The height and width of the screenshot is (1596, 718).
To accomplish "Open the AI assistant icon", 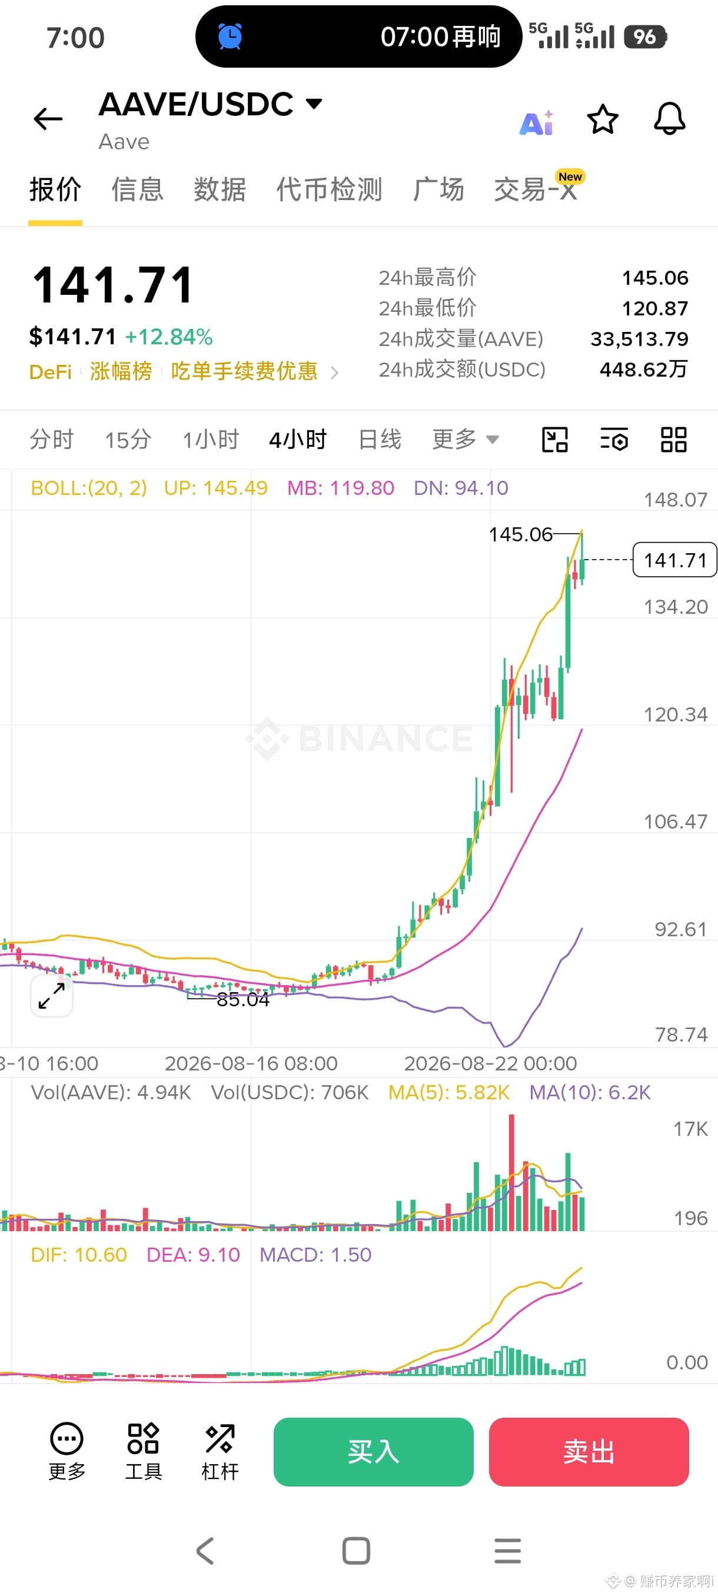I will point(537,122).
